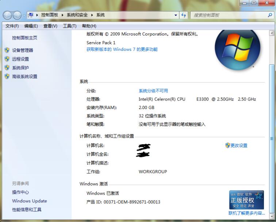Open 设备管理器 from sidebar
The width and height of the screenshot is (276, 222).
pyautogui.click(x=23, y=50)
